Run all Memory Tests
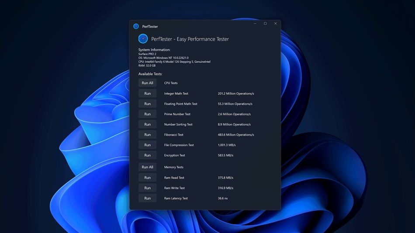 [x=147, y=167]
